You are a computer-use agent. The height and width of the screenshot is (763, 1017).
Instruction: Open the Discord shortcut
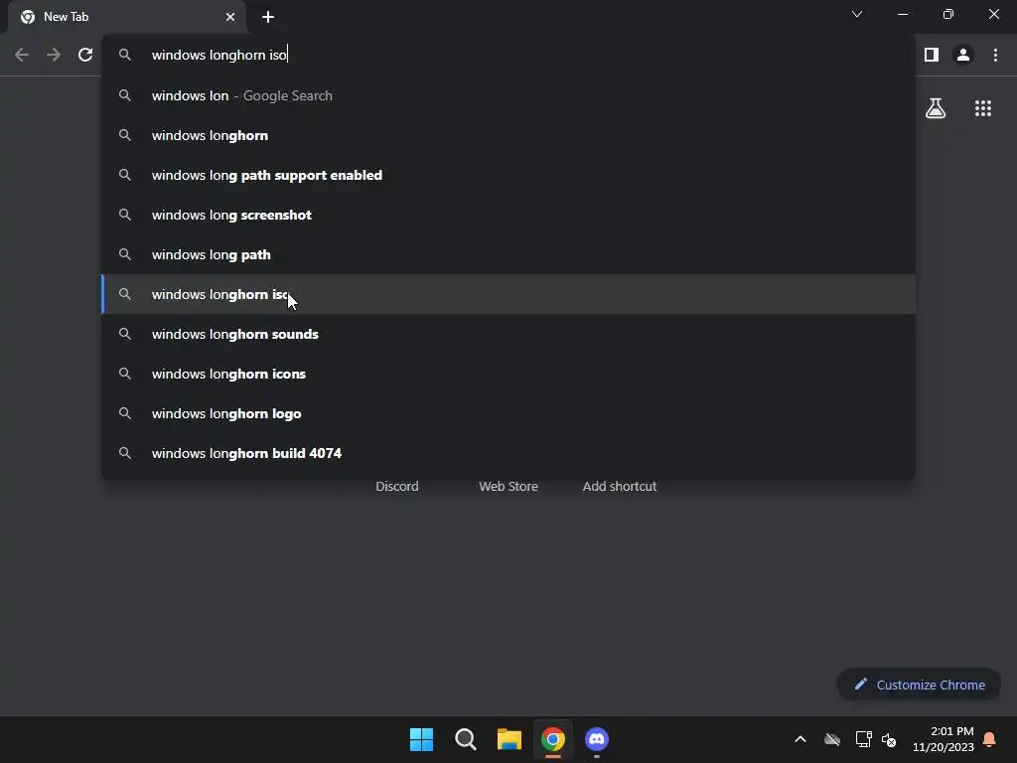[x=397, y=486]
